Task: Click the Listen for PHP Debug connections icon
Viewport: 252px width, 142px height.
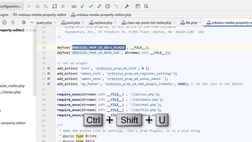Action: pyautogui.click(x=54, y=6)
